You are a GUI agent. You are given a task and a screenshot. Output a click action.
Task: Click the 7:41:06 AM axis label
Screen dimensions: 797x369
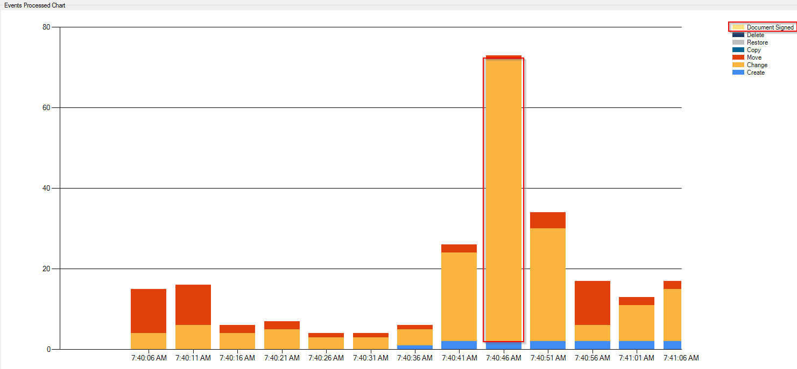(x=681, y=358)
